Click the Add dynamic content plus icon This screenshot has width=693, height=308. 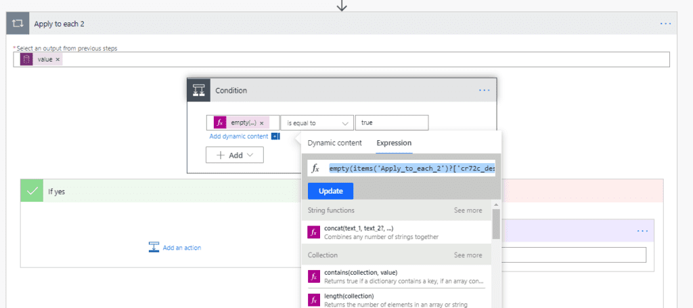point(275,137)
